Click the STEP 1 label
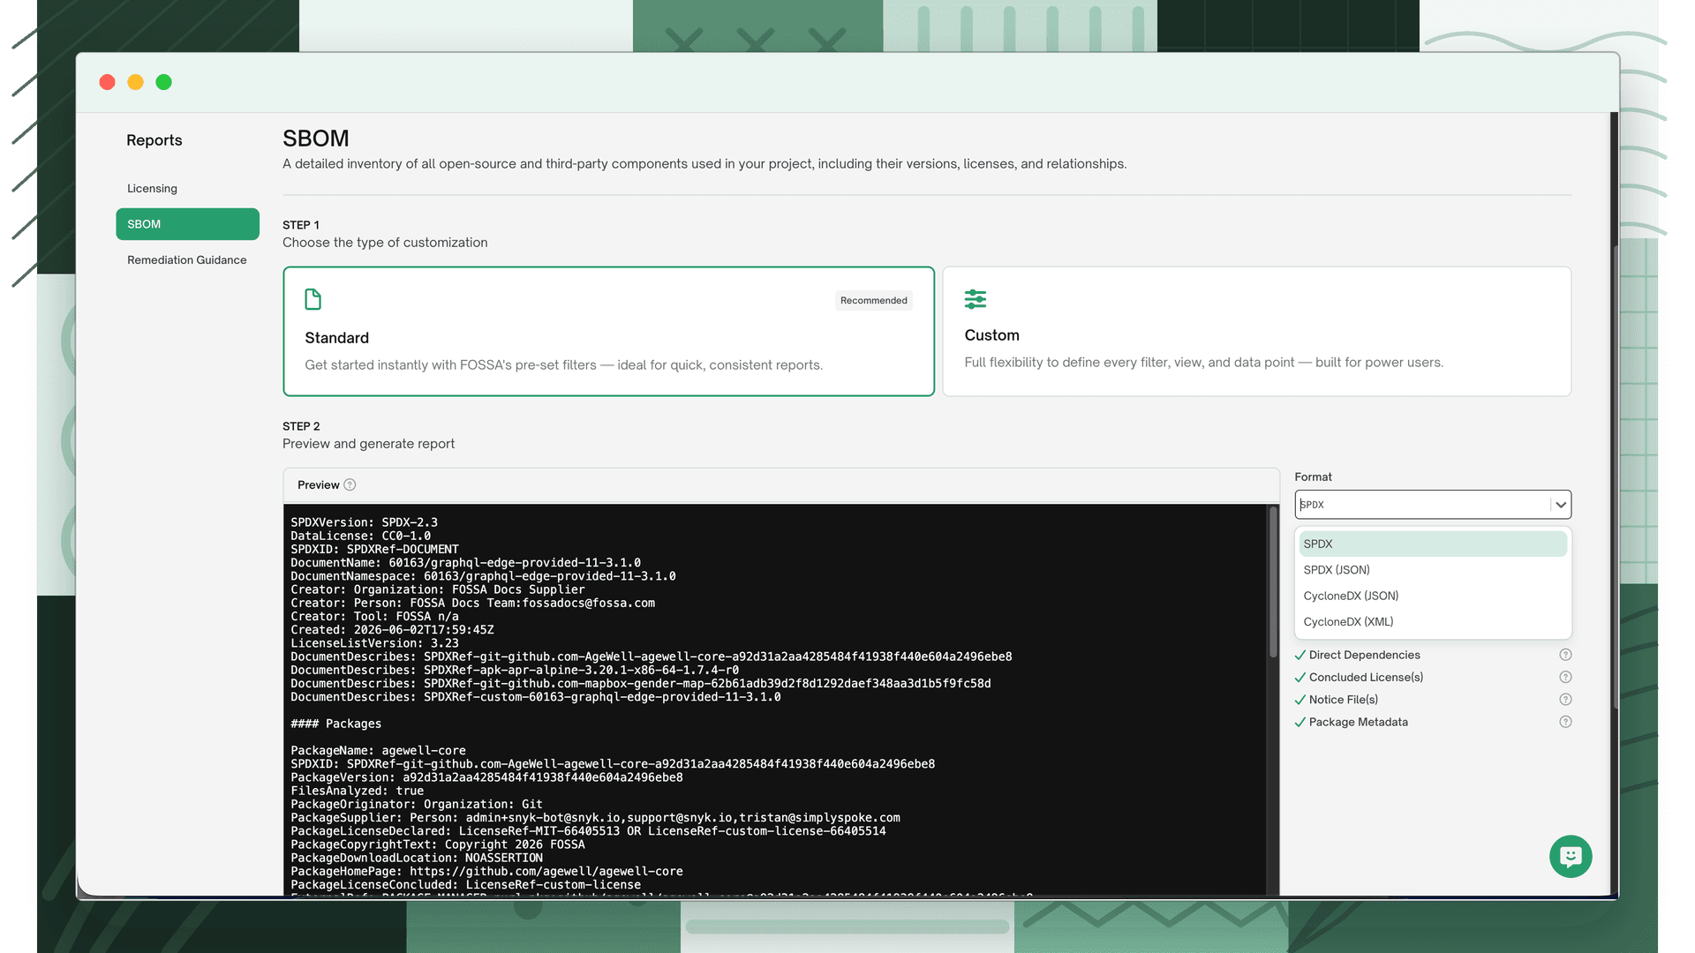 tap(300, 225)
